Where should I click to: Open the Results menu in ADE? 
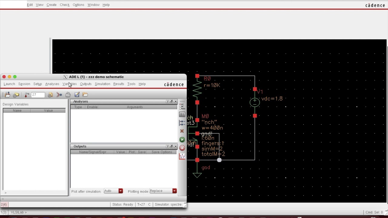[119, 84]
